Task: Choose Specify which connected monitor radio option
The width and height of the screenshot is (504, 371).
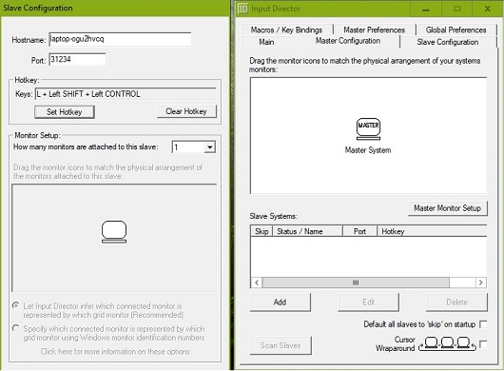Action: [15, 328]
